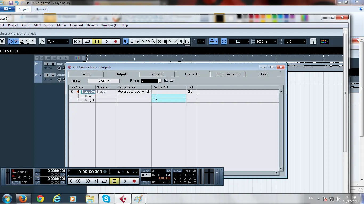364x204 pixels.
Task: Click toolbar Play button
Action: tap(106, 41)
